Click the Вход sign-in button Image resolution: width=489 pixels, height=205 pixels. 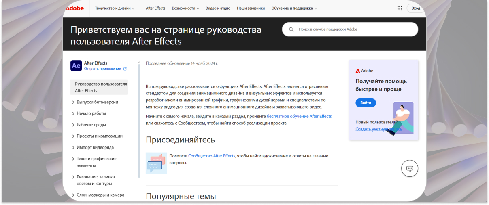pos(416,8)
